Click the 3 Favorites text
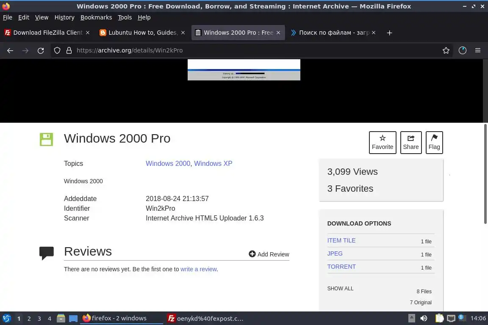Screen dimensions: 488x325 350,188
